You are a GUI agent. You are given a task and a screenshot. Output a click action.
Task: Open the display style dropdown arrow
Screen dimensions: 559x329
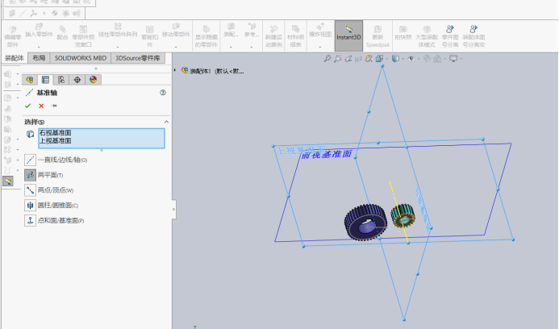(403, 59)
